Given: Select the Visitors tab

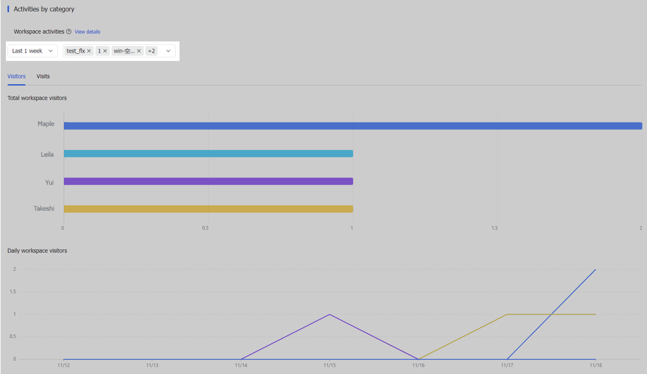Looking at the screenshot, I should click(x=17, y=76).
